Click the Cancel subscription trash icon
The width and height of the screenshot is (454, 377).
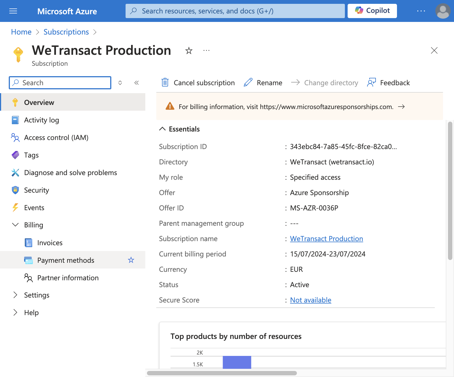tap(165, 82)
